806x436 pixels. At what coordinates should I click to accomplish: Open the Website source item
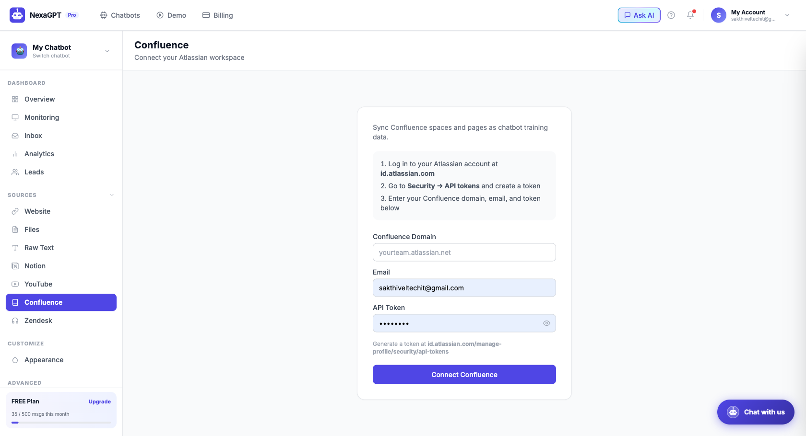(x=61, y=211)
